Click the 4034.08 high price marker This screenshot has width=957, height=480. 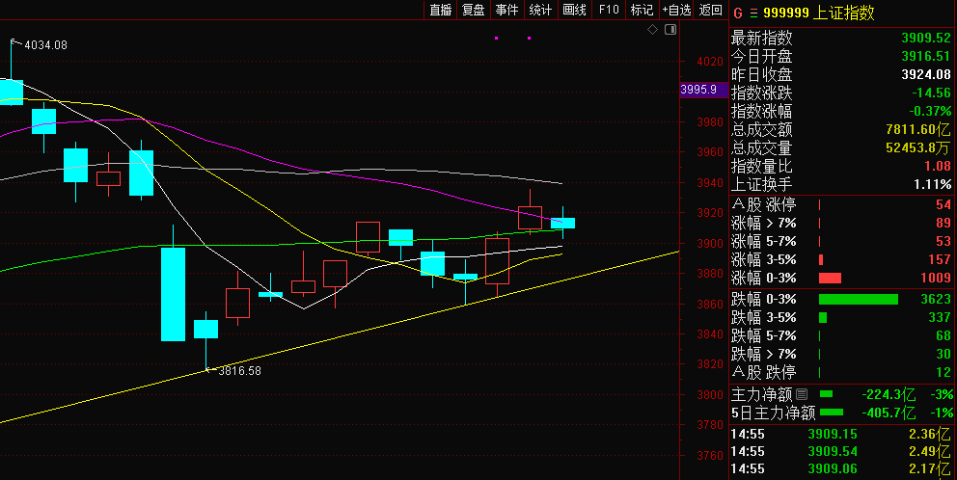[45, 45]
